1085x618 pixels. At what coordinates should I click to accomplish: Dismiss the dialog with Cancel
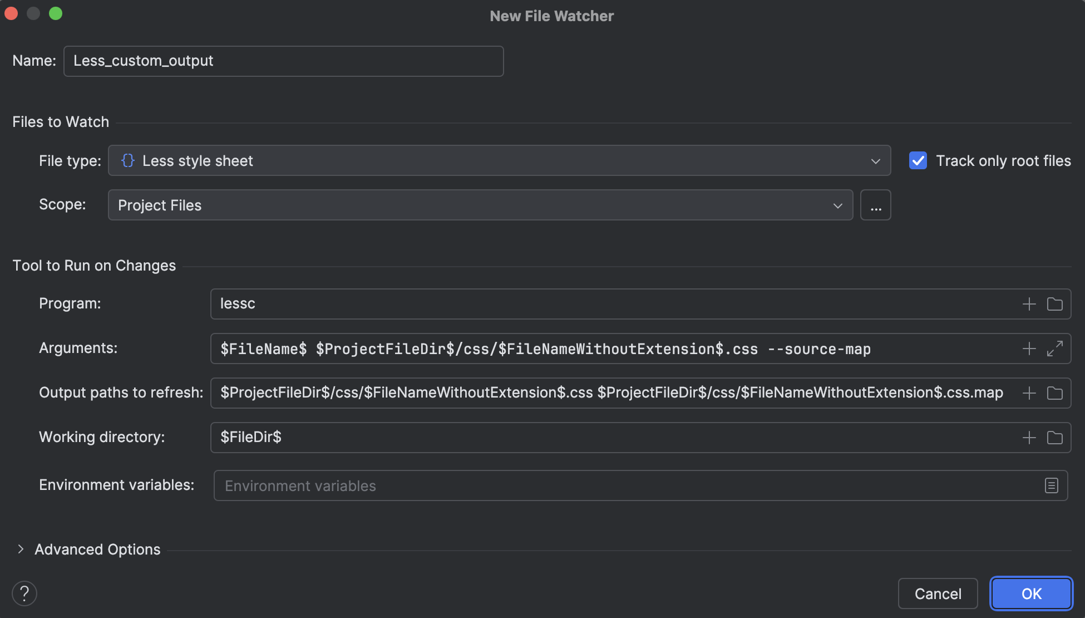point(938,594)
